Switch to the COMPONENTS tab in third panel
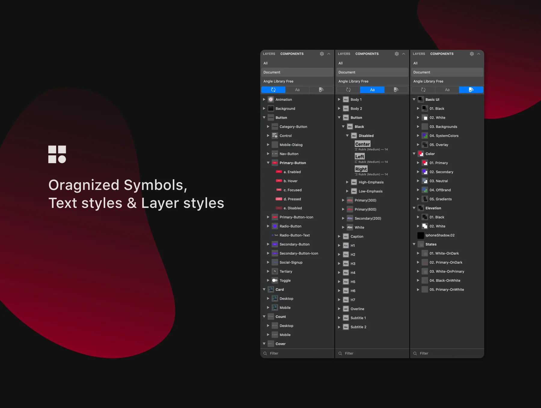Screen dimensions: 541x408 [x=442, y=54]
